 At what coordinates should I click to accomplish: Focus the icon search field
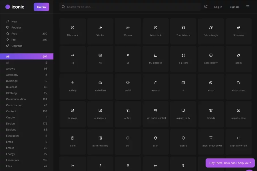click(x=130, y=7)
